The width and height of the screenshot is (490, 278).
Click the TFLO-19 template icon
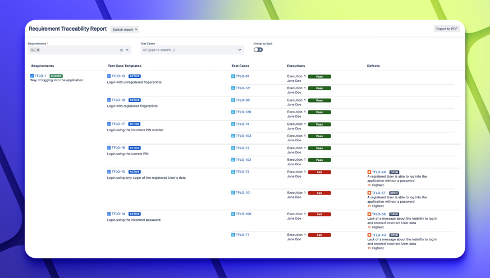109,76
